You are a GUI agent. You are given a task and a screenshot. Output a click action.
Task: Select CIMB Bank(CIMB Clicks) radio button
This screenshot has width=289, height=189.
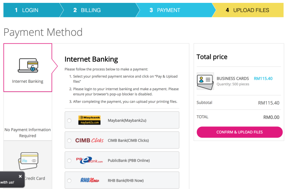[x=69, y=141]
